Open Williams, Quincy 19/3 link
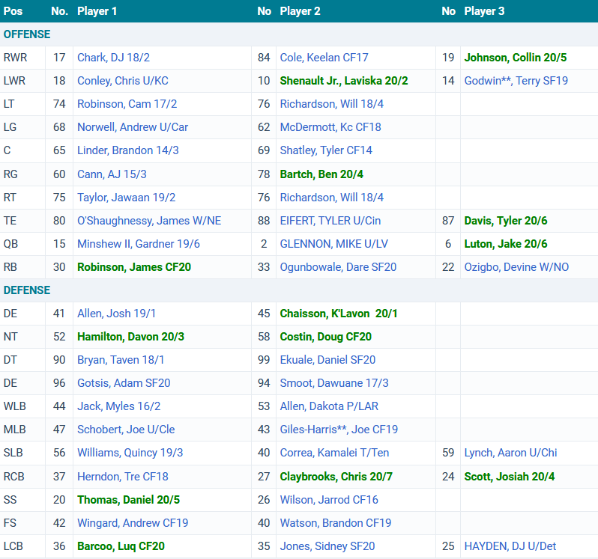Image resolution: width=598 pixels, height=559 pixels. coord(130,453)
